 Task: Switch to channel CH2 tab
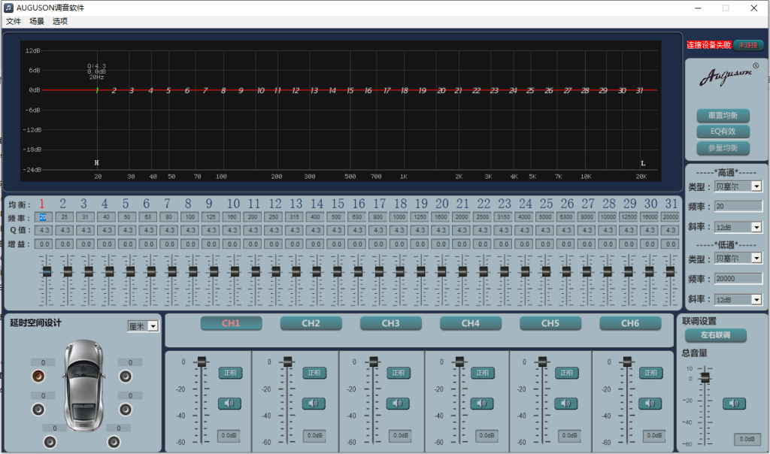tap(311, 323)
